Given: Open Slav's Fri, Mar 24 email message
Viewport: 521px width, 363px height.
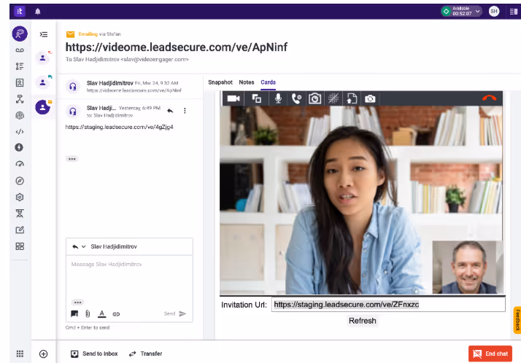Looking at the screenshot, I should 130,86.
